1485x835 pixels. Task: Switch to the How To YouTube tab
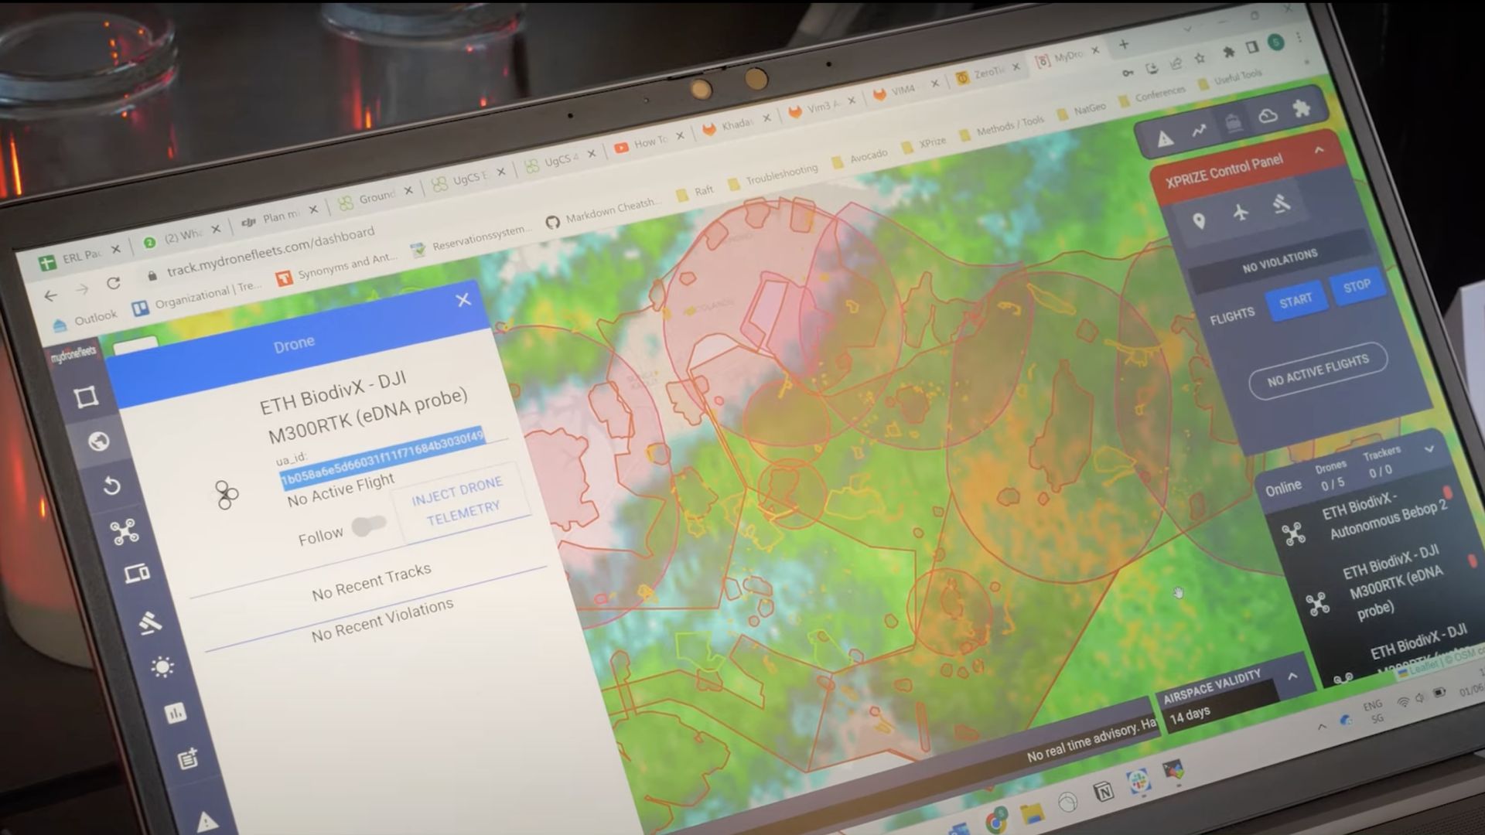point(648,142)
